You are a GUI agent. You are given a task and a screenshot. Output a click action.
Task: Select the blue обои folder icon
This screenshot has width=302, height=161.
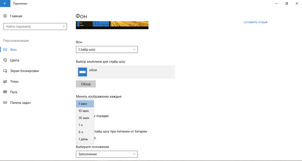pyautogui.click(x=82, y=72)
